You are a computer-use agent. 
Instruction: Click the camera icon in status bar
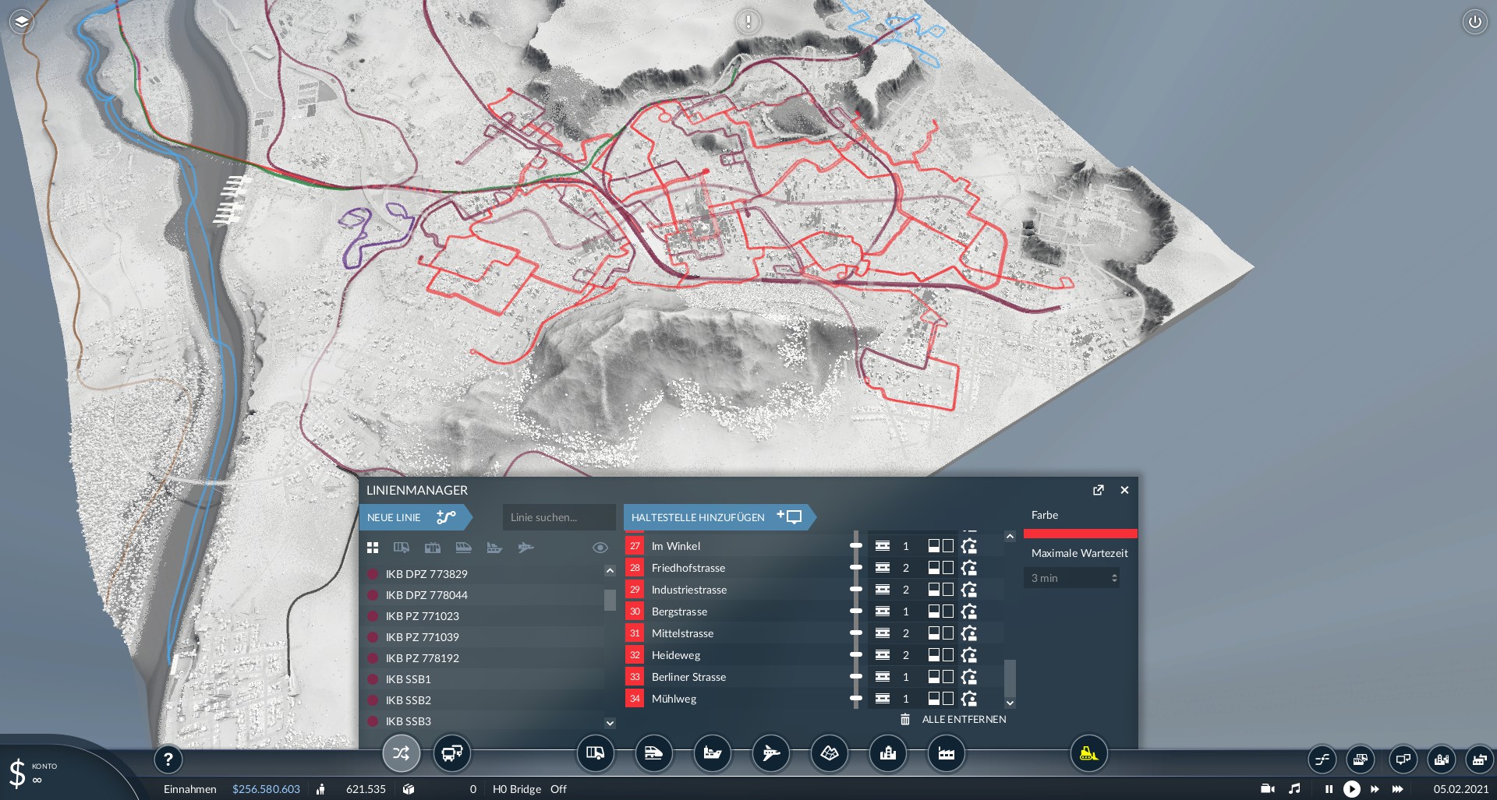click(1268, 789)
